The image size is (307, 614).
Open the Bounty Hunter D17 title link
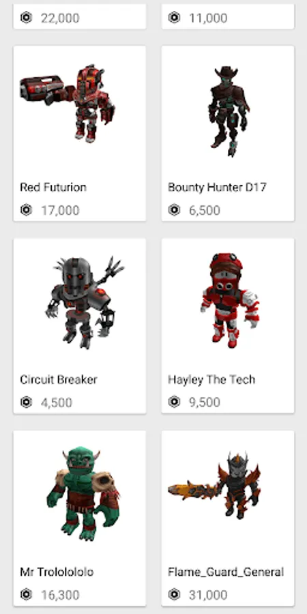tap(218, 187)
